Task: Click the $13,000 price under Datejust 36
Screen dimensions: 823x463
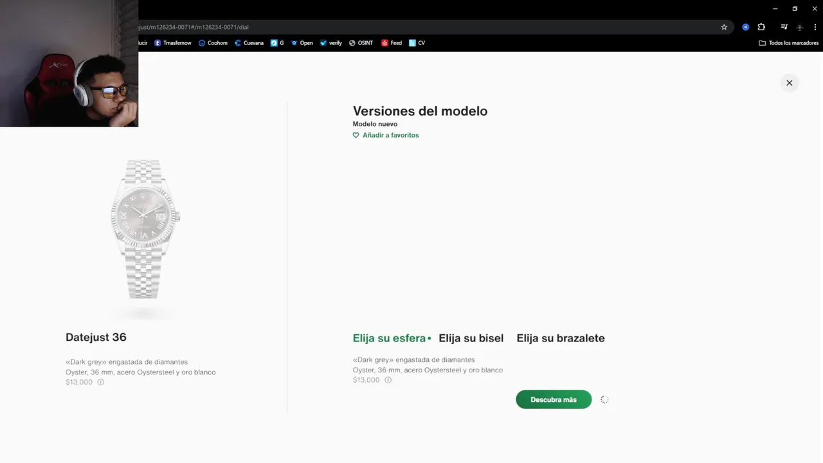Action: [x=79, y=382]
